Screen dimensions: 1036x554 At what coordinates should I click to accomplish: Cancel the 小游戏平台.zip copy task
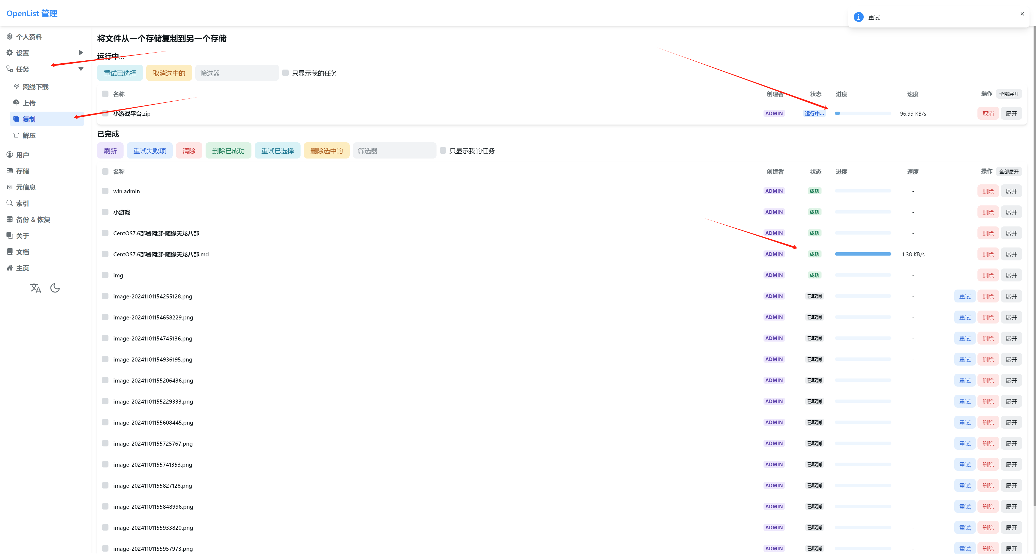pyautogui.click(x=988, y=114)
